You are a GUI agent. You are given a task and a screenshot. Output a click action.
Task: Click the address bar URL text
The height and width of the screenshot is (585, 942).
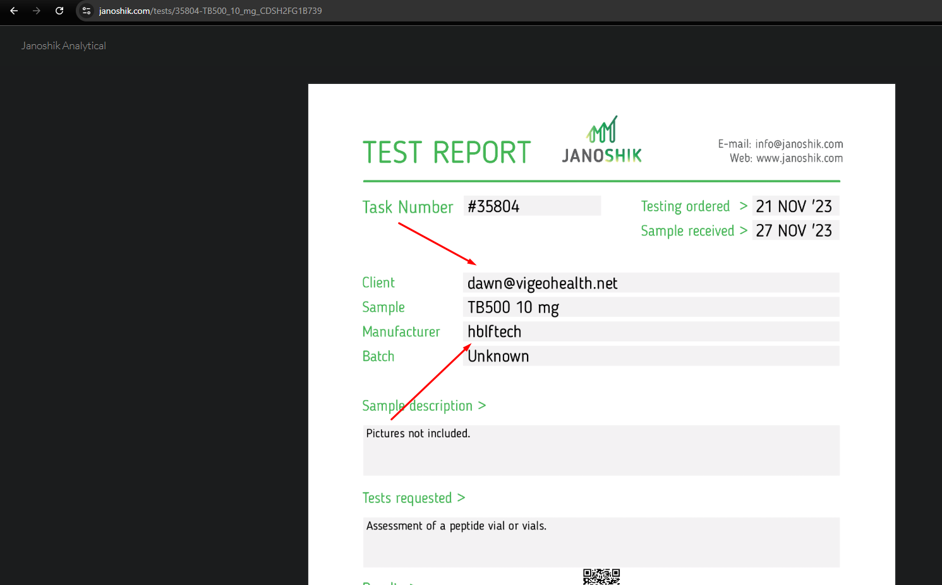[x=210, y=11]
